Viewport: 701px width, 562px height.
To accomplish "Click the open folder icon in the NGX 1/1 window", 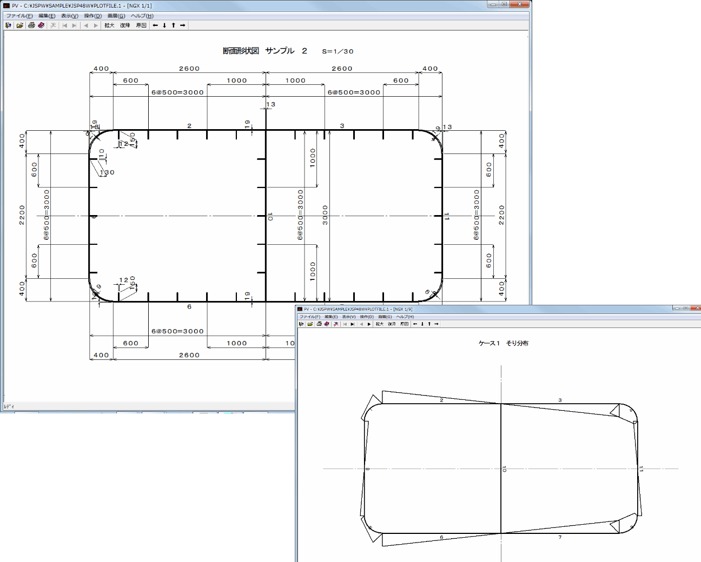I will [20, 25].
